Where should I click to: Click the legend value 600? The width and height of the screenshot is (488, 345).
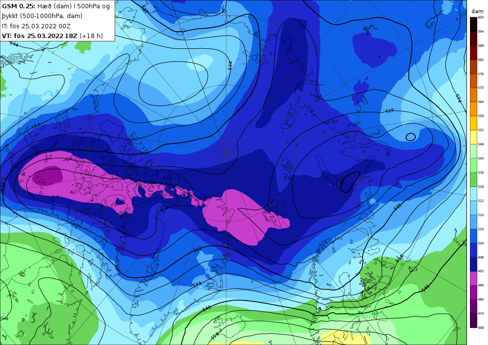481,18
